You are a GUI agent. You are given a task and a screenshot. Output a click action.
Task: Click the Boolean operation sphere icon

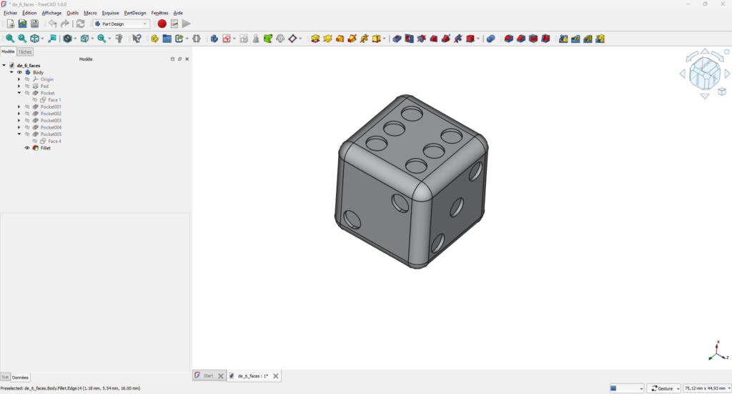(490, 39)
